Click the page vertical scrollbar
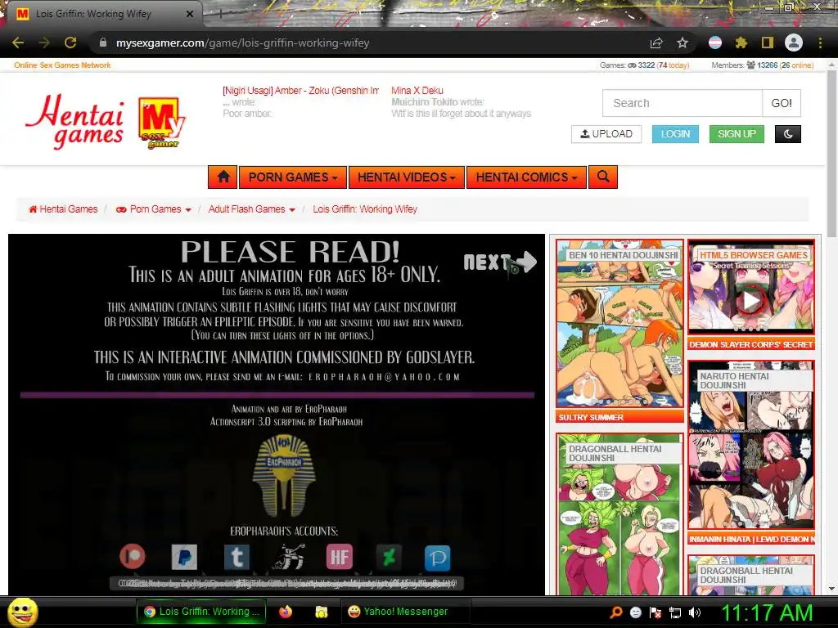This screenshot has width=838, height=628. click(x=831, y=155)
